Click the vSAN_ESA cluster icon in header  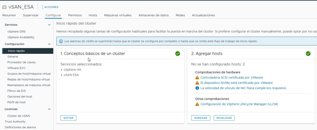coord(4,7)
